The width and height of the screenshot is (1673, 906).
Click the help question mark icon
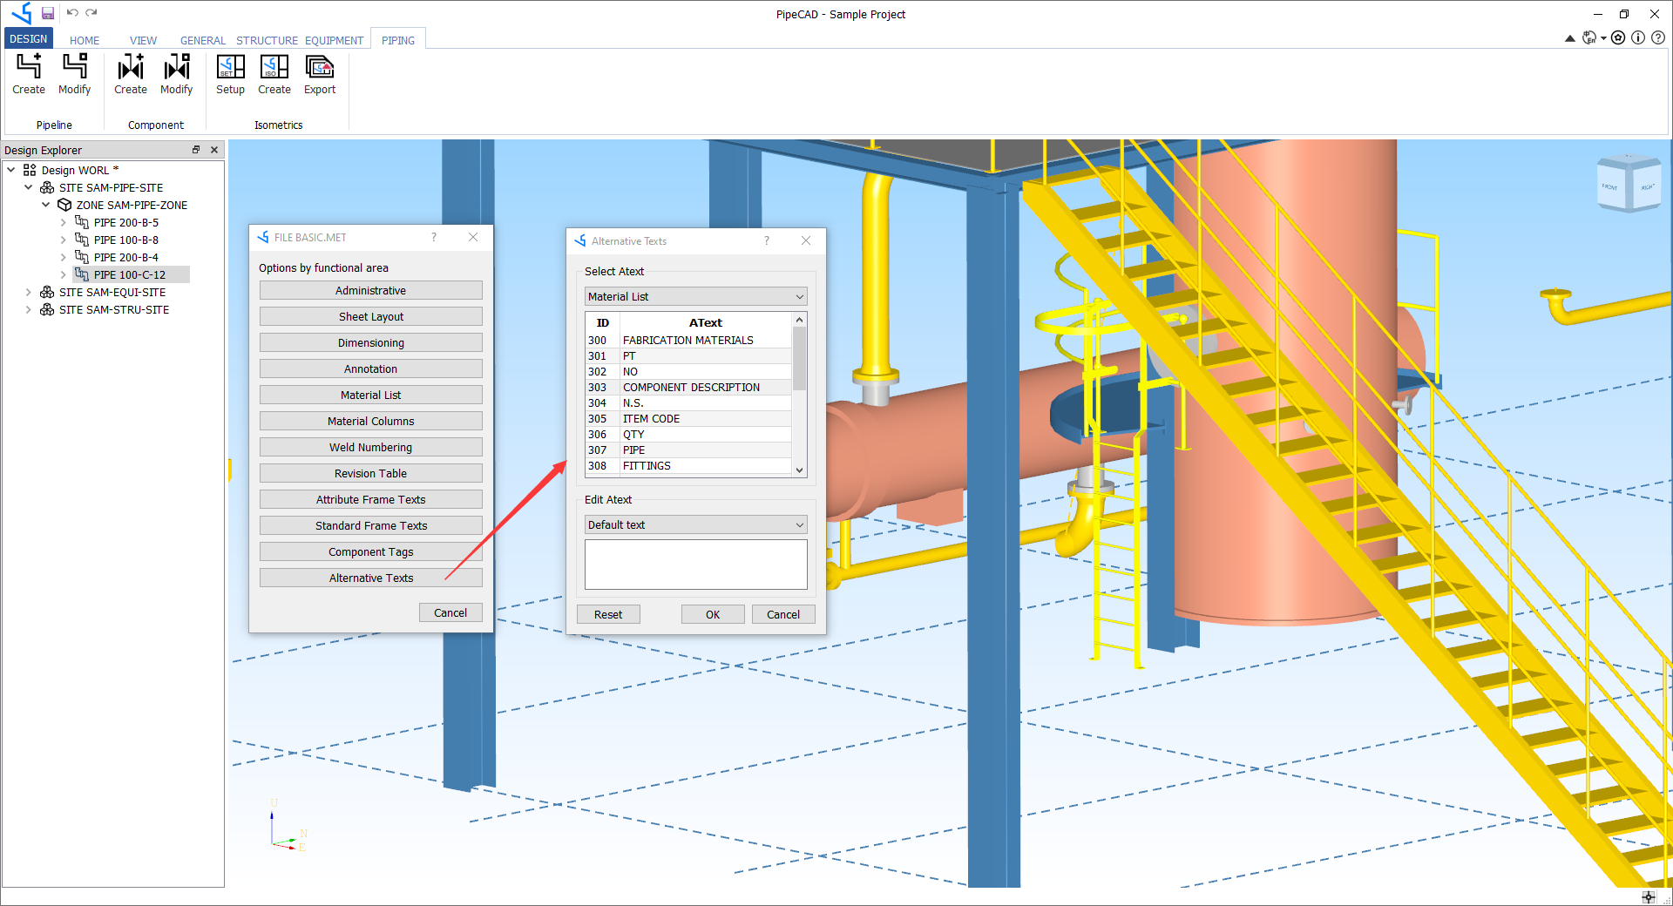click(x=1658, y=37)
